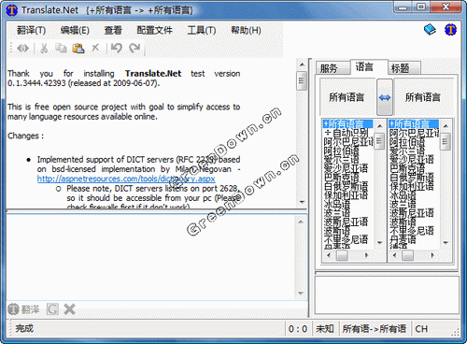
Task: Select 自动识别 in the source language list
Action: click(x=346, y=134)
